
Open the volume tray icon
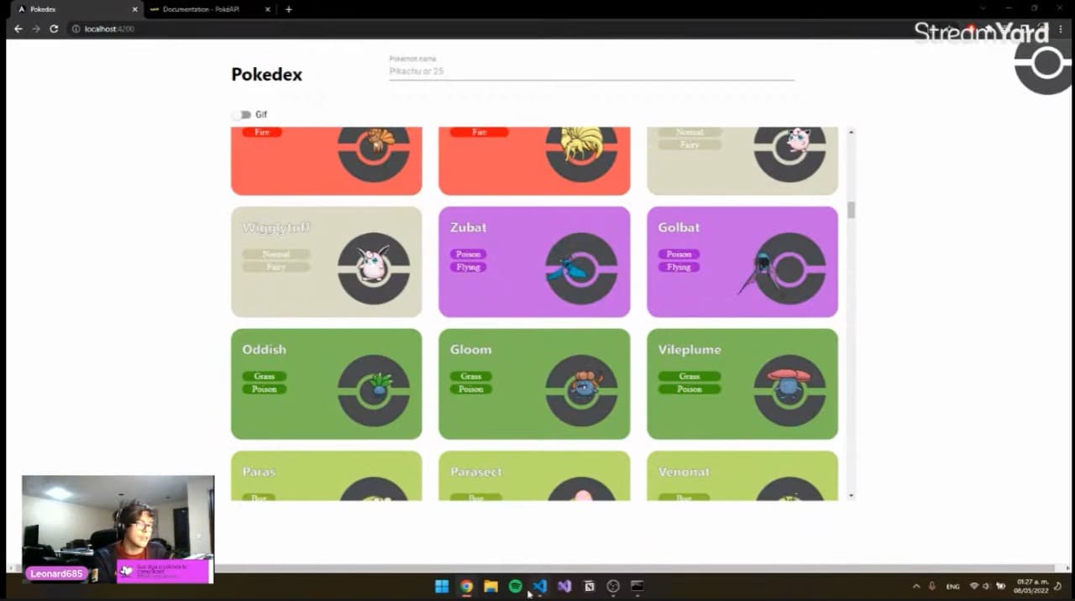click(988, 586)
